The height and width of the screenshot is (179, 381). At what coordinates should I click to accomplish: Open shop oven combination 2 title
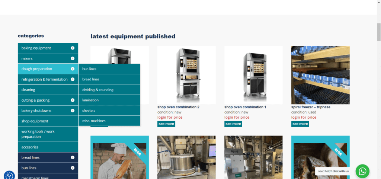point(178,107)
